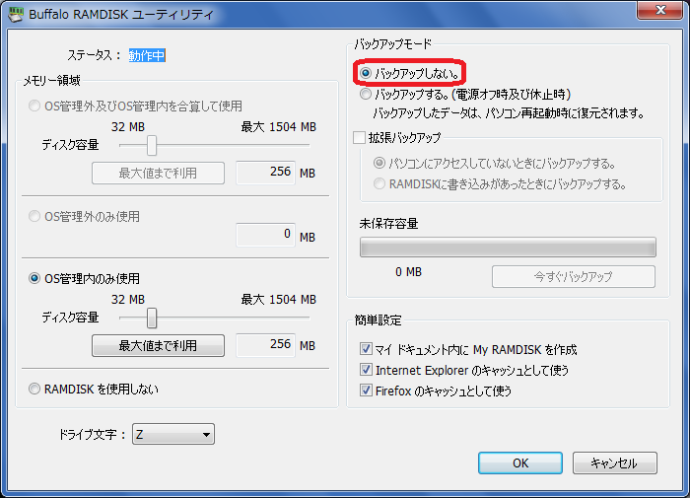Click the '今すぐバックアップ' button
The width and height of the screenshot is (690, 498).
tap(574, 276)
